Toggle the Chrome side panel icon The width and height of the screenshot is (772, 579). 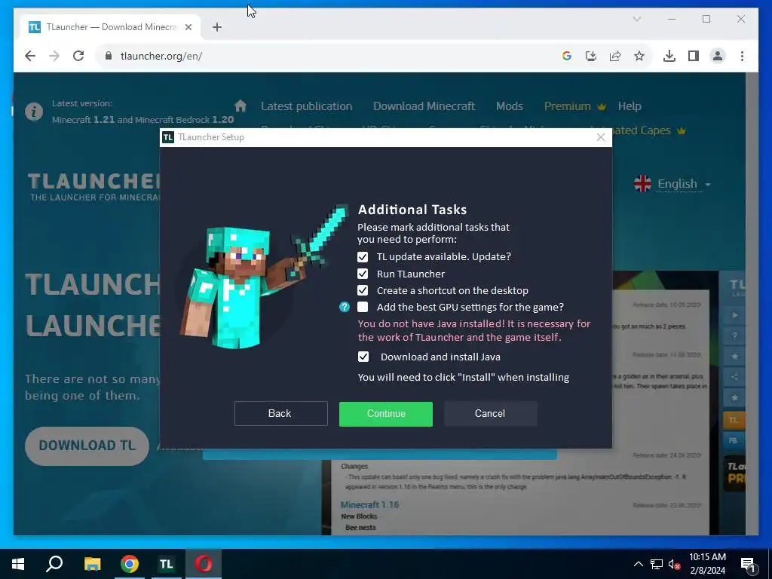pyautogui.click(x=694, y=56)
